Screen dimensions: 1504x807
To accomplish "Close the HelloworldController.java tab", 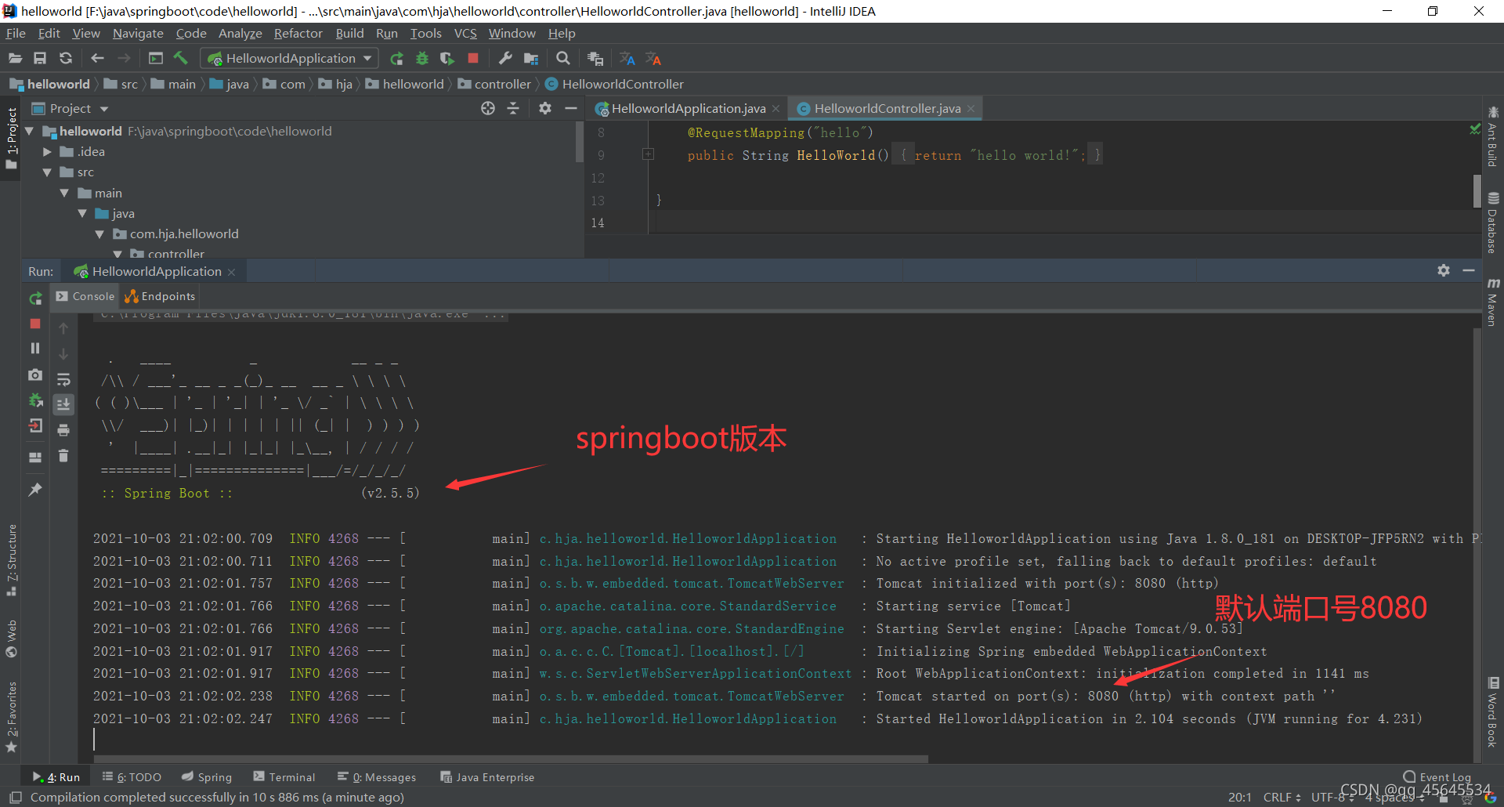I will point(971,109).
